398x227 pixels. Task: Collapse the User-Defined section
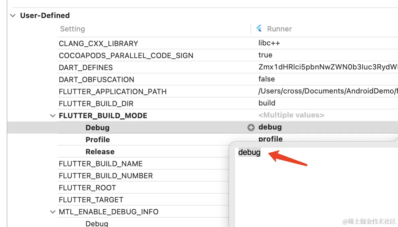pyautogui.click(x=13, y=15)
